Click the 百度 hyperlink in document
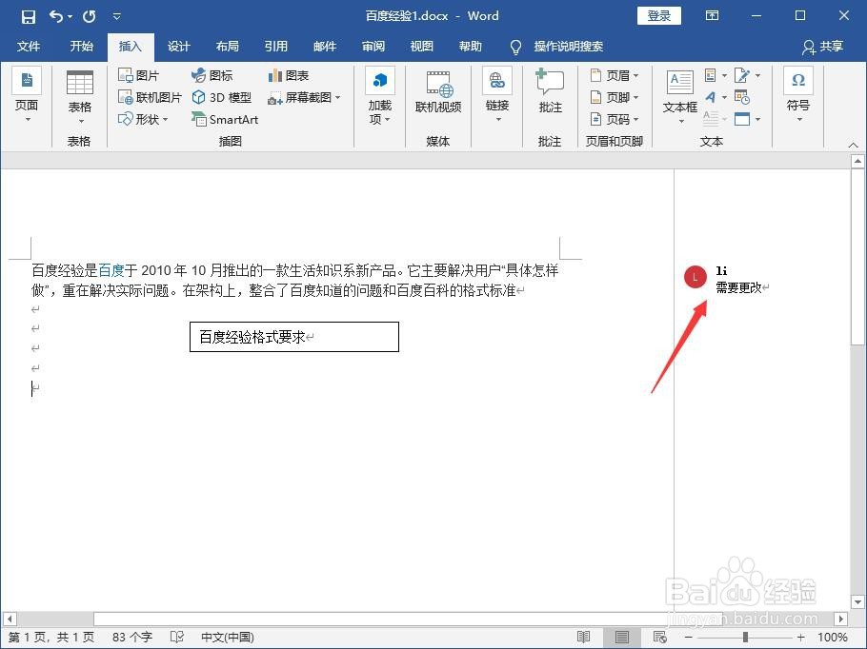This screenshot has width=867, height=649. 111,270
